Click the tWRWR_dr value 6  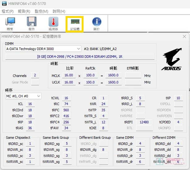[x=140, y=162]
